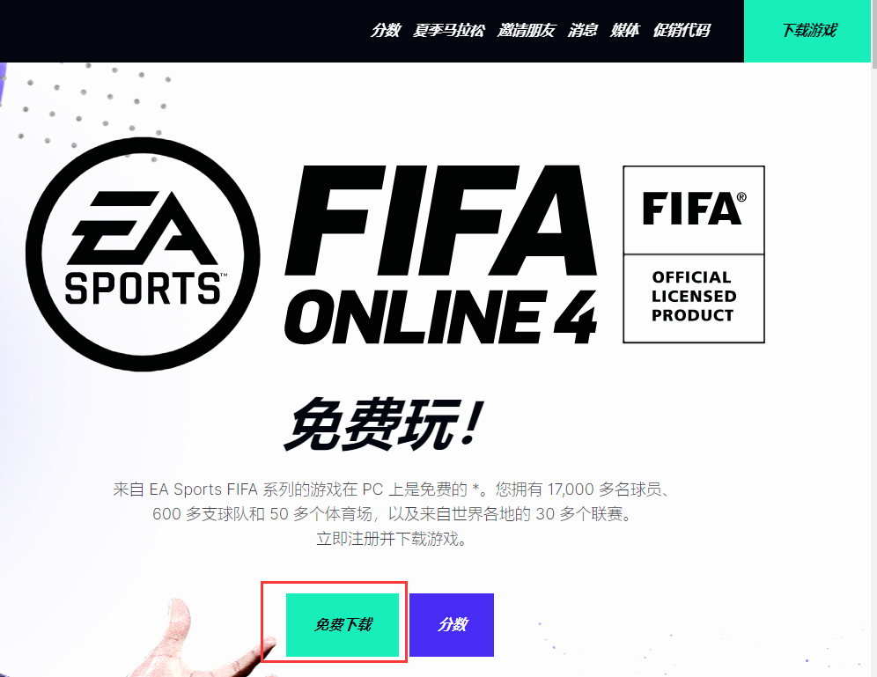Click the green 免费下载 button
Image resolution: width=877 pixels, height=677 pixels.
(x=343, y=624)
